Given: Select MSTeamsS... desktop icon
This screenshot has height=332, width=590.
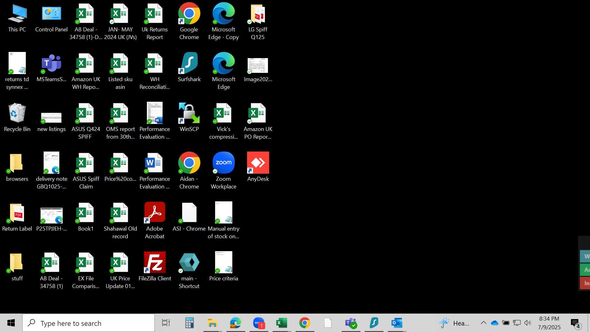Looking at the screenshot, I should [x=51, y=68].
